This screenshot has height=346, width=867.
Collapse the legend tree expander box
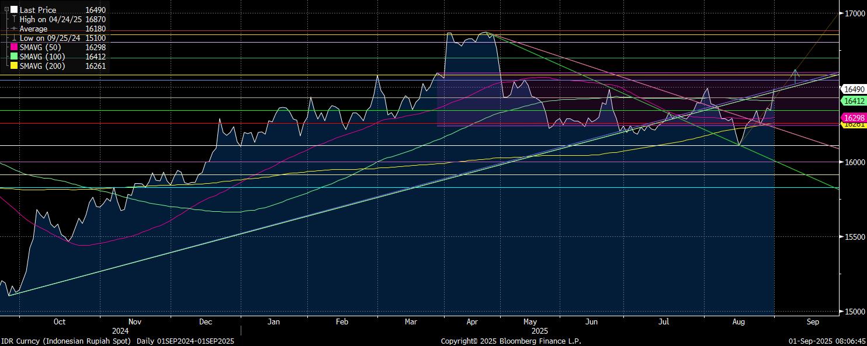pos(6,10)
